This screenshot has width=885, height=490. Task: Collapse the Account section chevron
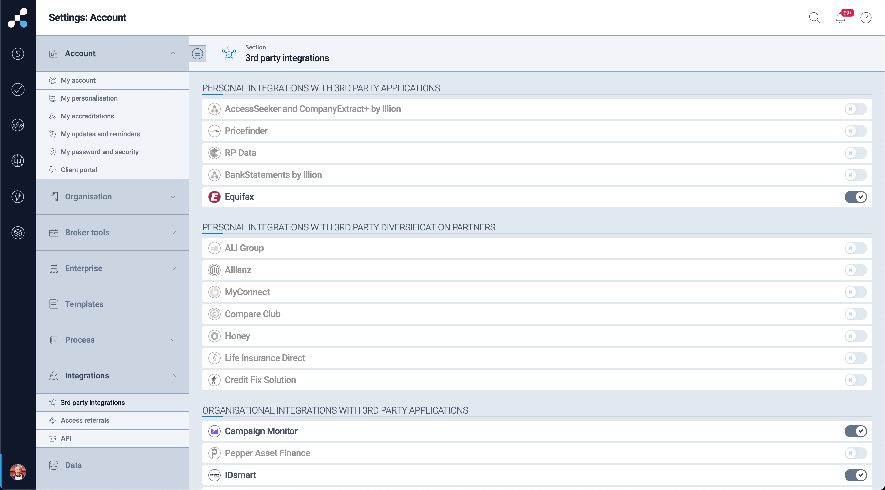pyautogui.click(x=173, y=53)
